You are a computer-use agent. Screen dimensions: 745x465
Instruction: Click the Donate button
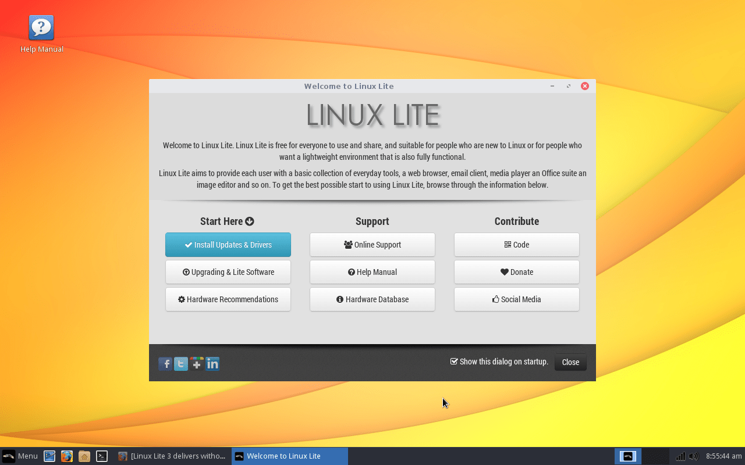[x=517, y=272]
